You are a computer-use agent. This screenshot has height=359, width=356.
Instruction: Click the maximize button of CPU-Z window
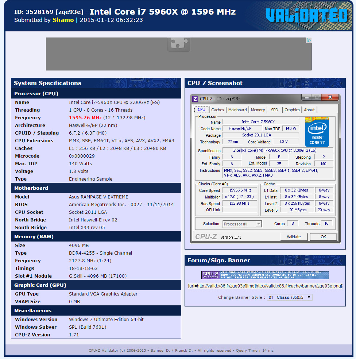point(317,97)
